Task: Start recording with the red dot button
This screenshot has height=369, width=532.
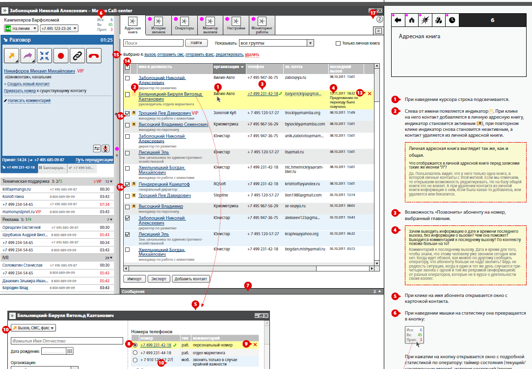Action: click(61, 56)
